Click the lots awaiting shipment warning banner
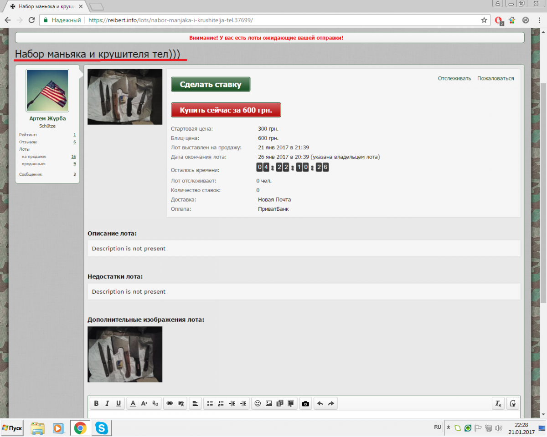This screenshot has width=547, height=437. [x=269, y=38]
